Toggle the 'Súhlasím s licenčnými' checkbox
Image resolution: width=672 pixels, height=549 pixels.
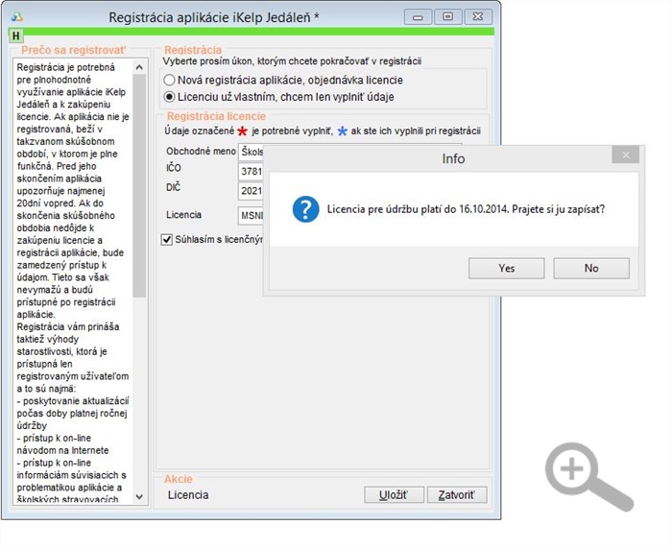point(167,240)
